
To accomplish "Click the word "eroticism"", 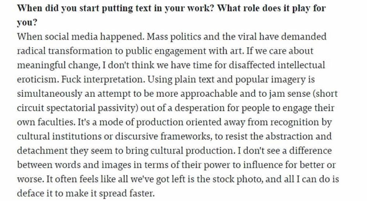I will [37, 80].
